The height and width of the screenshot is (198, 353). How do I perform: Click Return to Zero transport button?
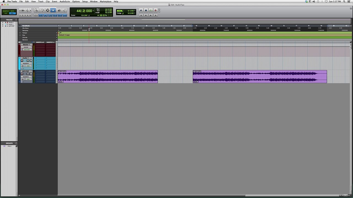tap(141, 15)
